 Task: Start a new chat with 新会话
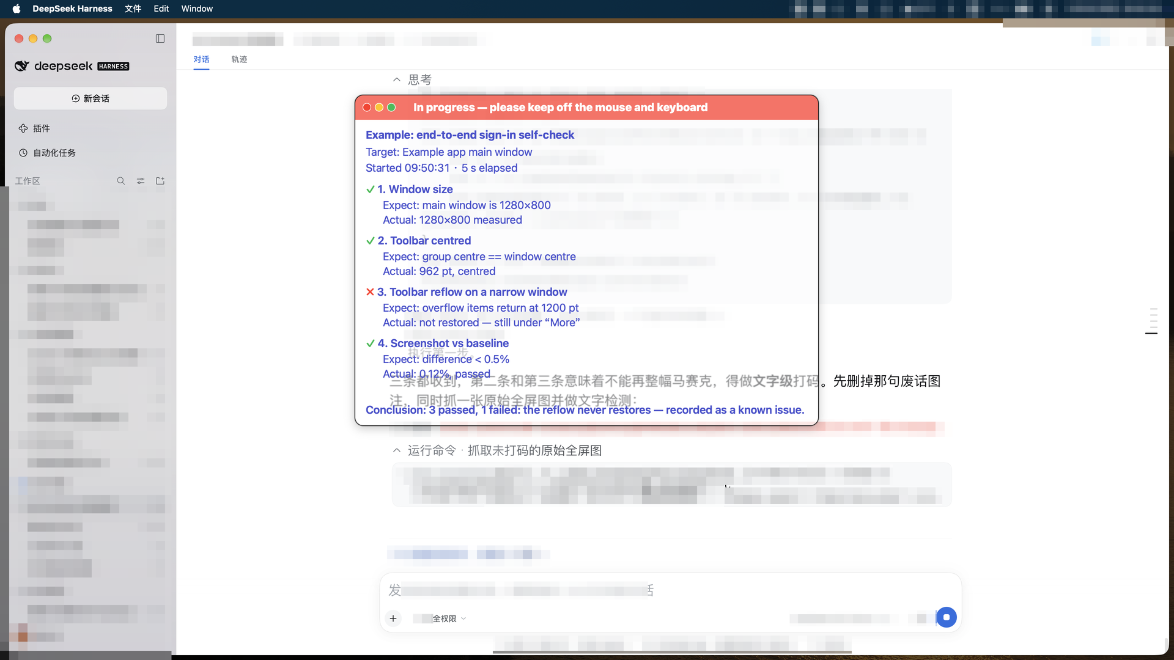tap(90, 98)
